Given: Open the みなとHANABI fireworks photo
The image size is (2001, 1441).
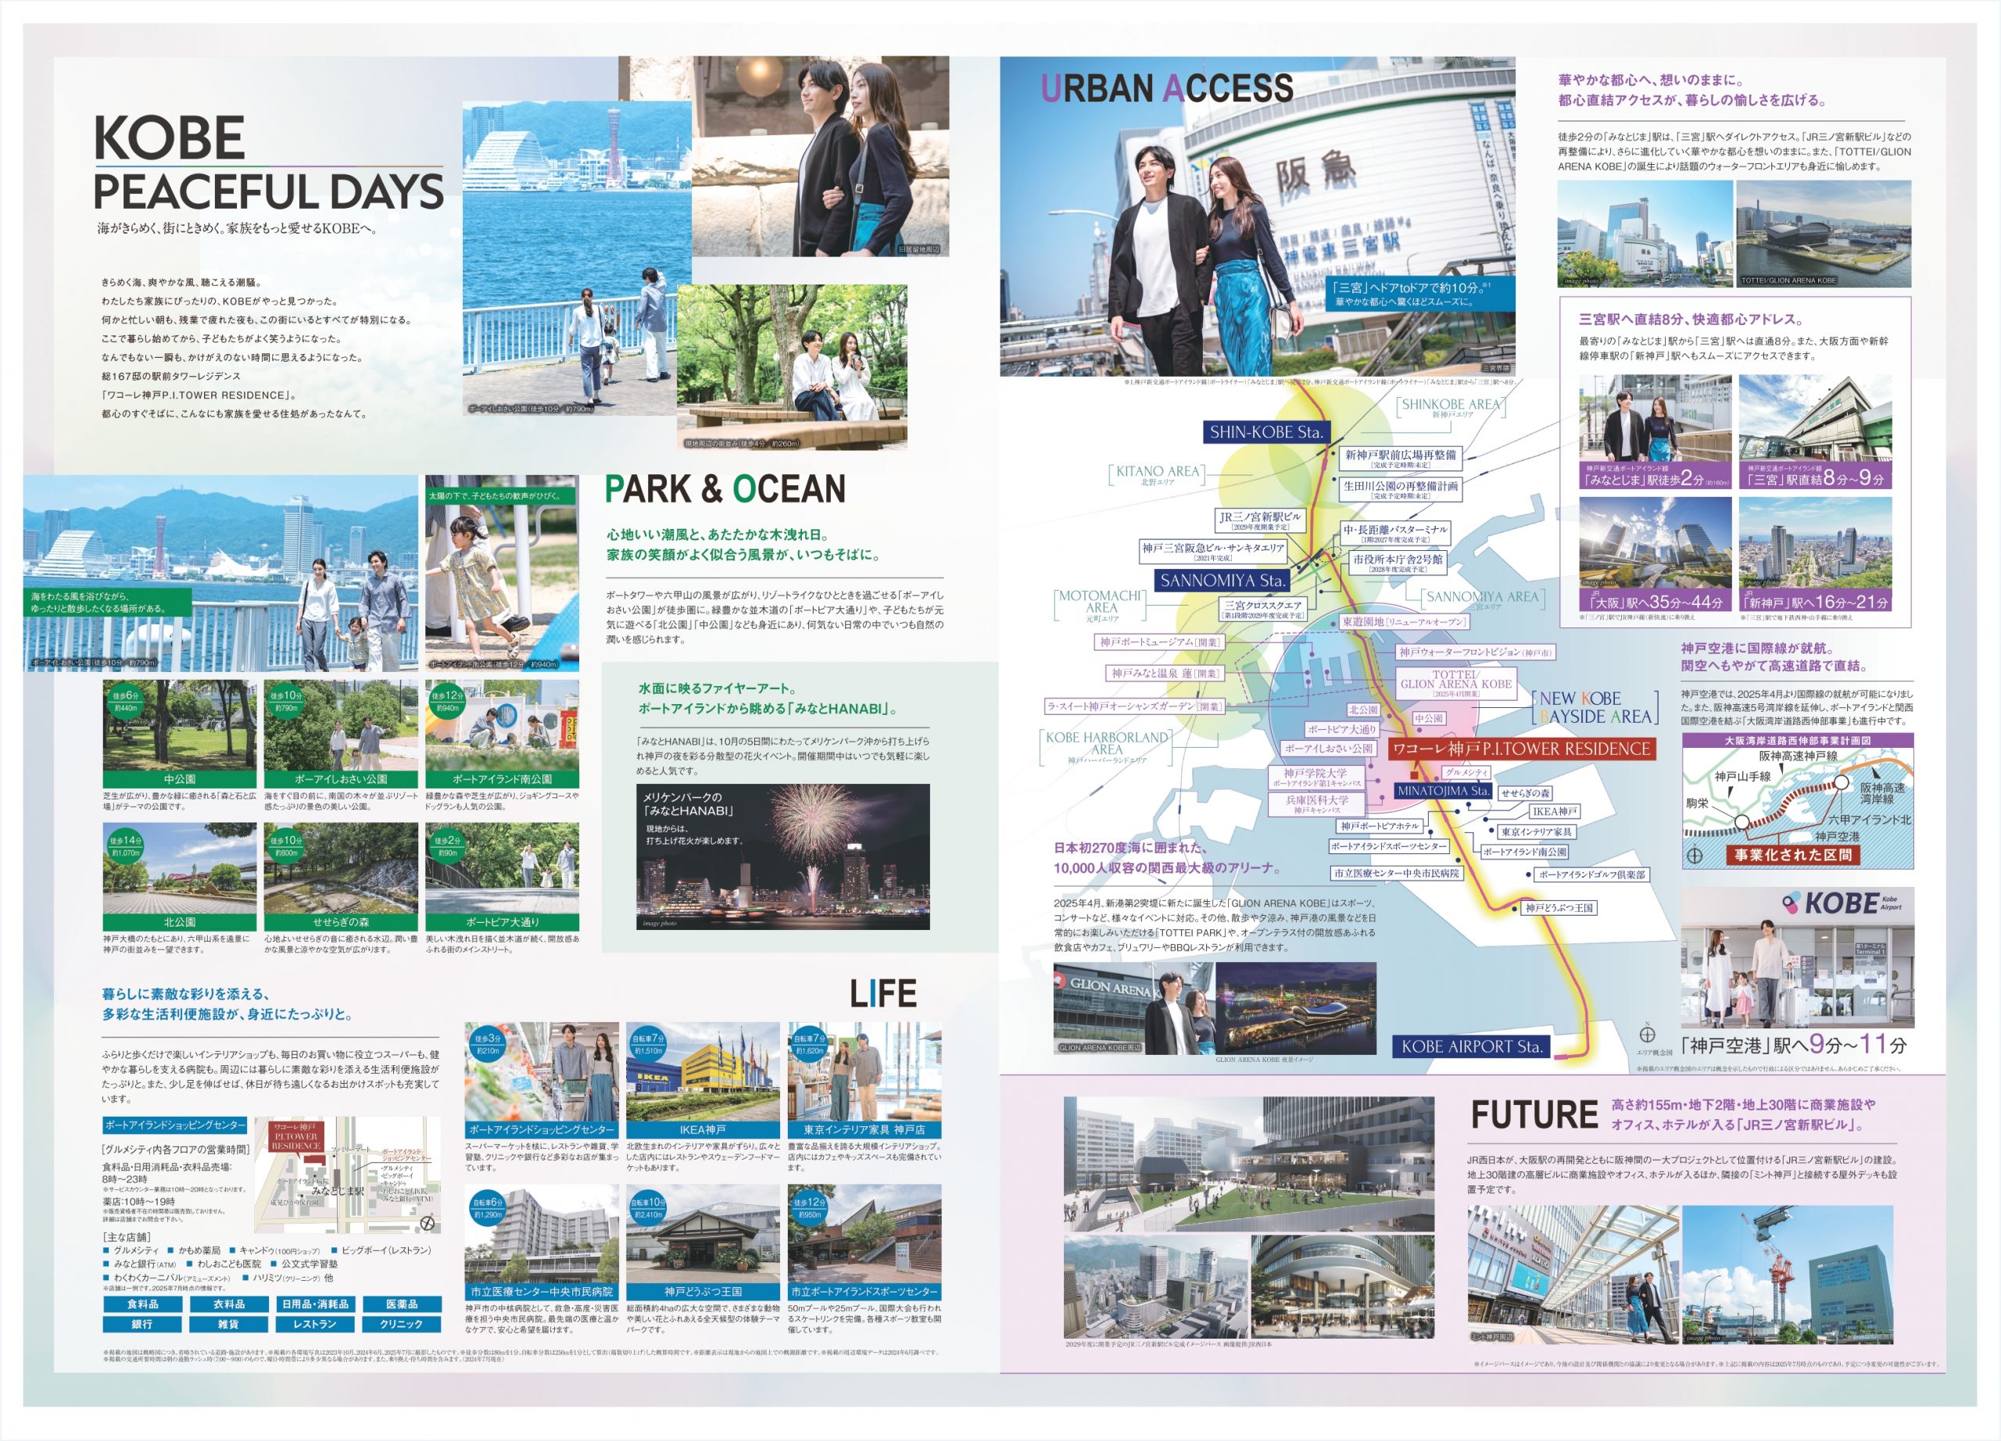Looking at the screenshot, I should pos(782,856).
